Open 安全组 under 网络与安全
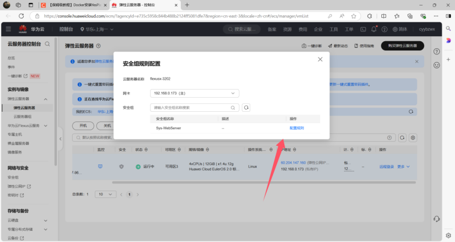This screenshot has width=455, height=242. (x=13, y=177)
